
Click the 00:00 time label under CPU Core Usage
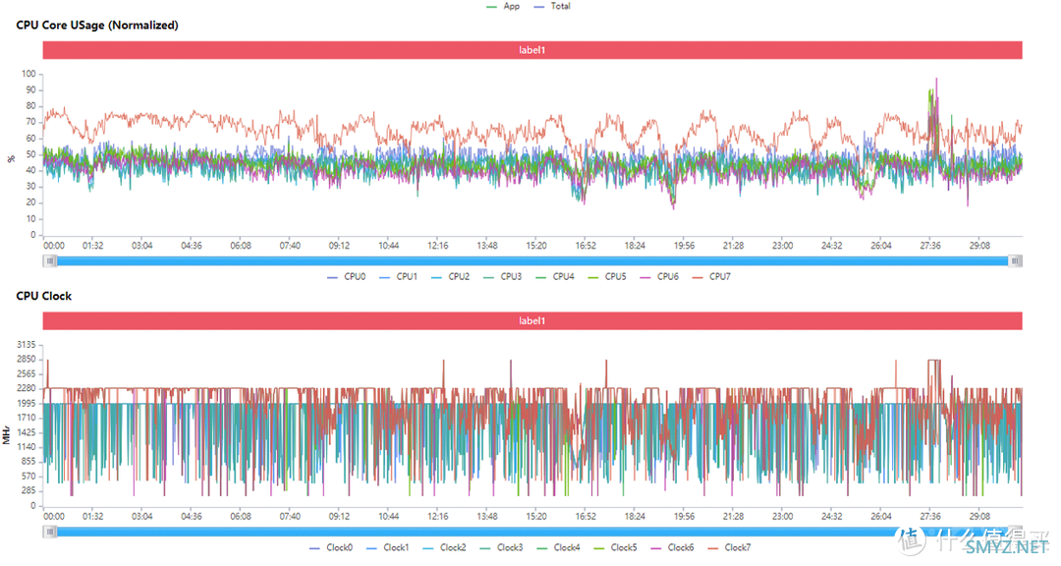click(54, 246)
